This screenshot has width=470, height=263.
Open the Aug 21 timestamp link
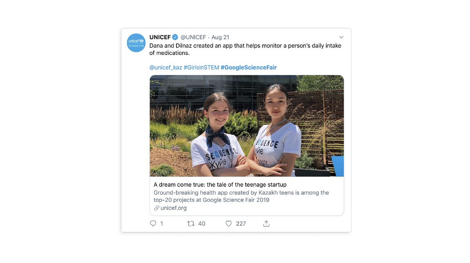221,37
